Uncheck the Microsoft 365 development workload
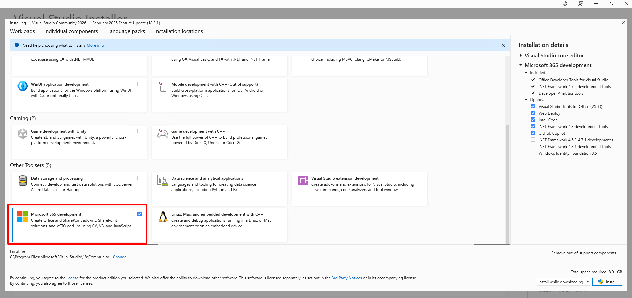This screenshot has height=298, width=632. click(x=140, y=214)
